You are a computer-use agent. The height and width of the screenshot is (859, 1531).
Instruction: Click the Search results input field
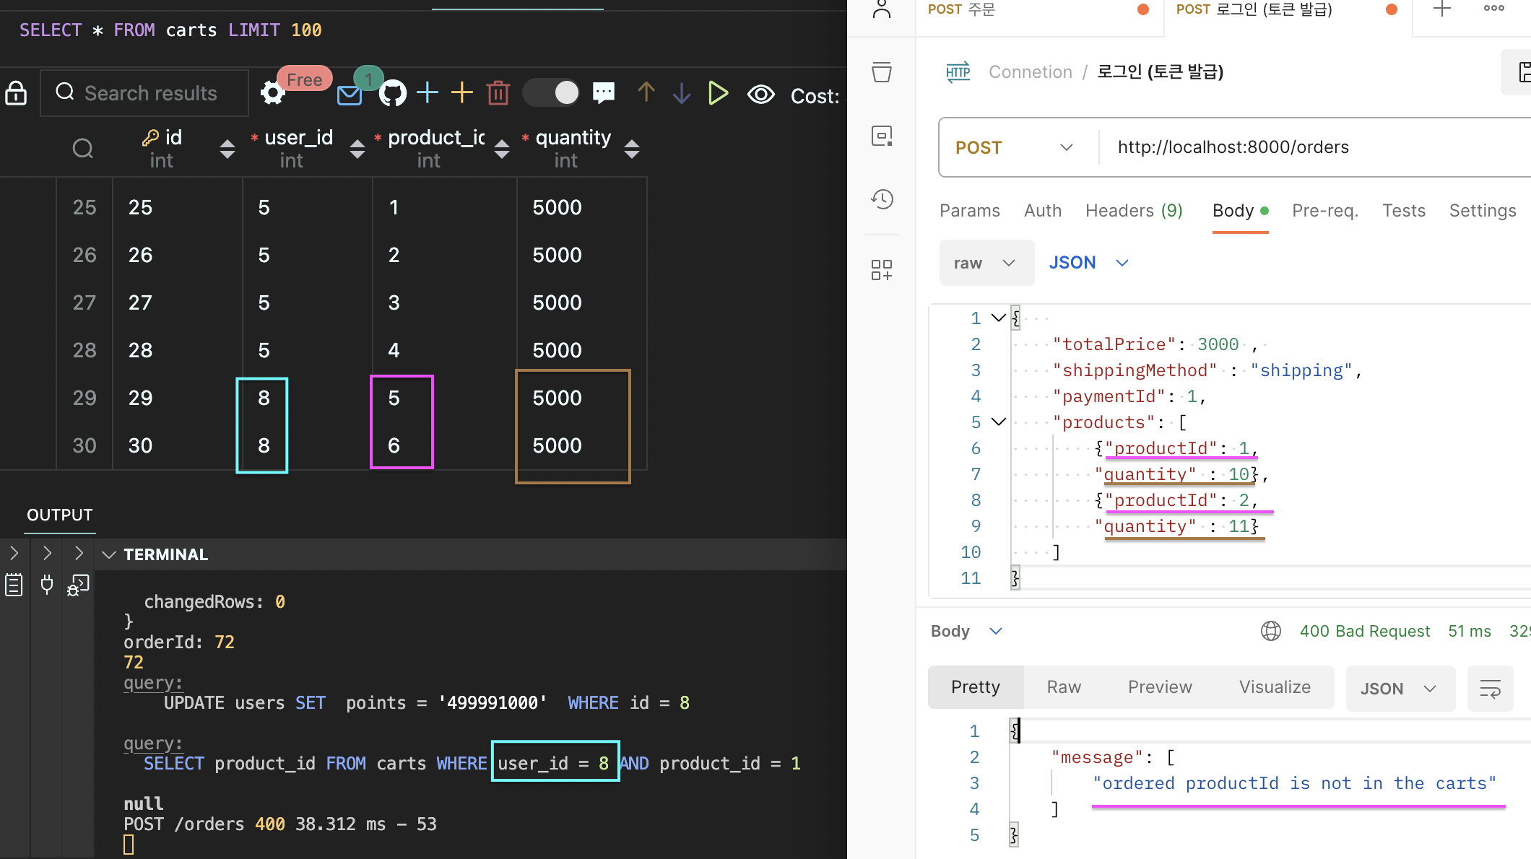150,93
